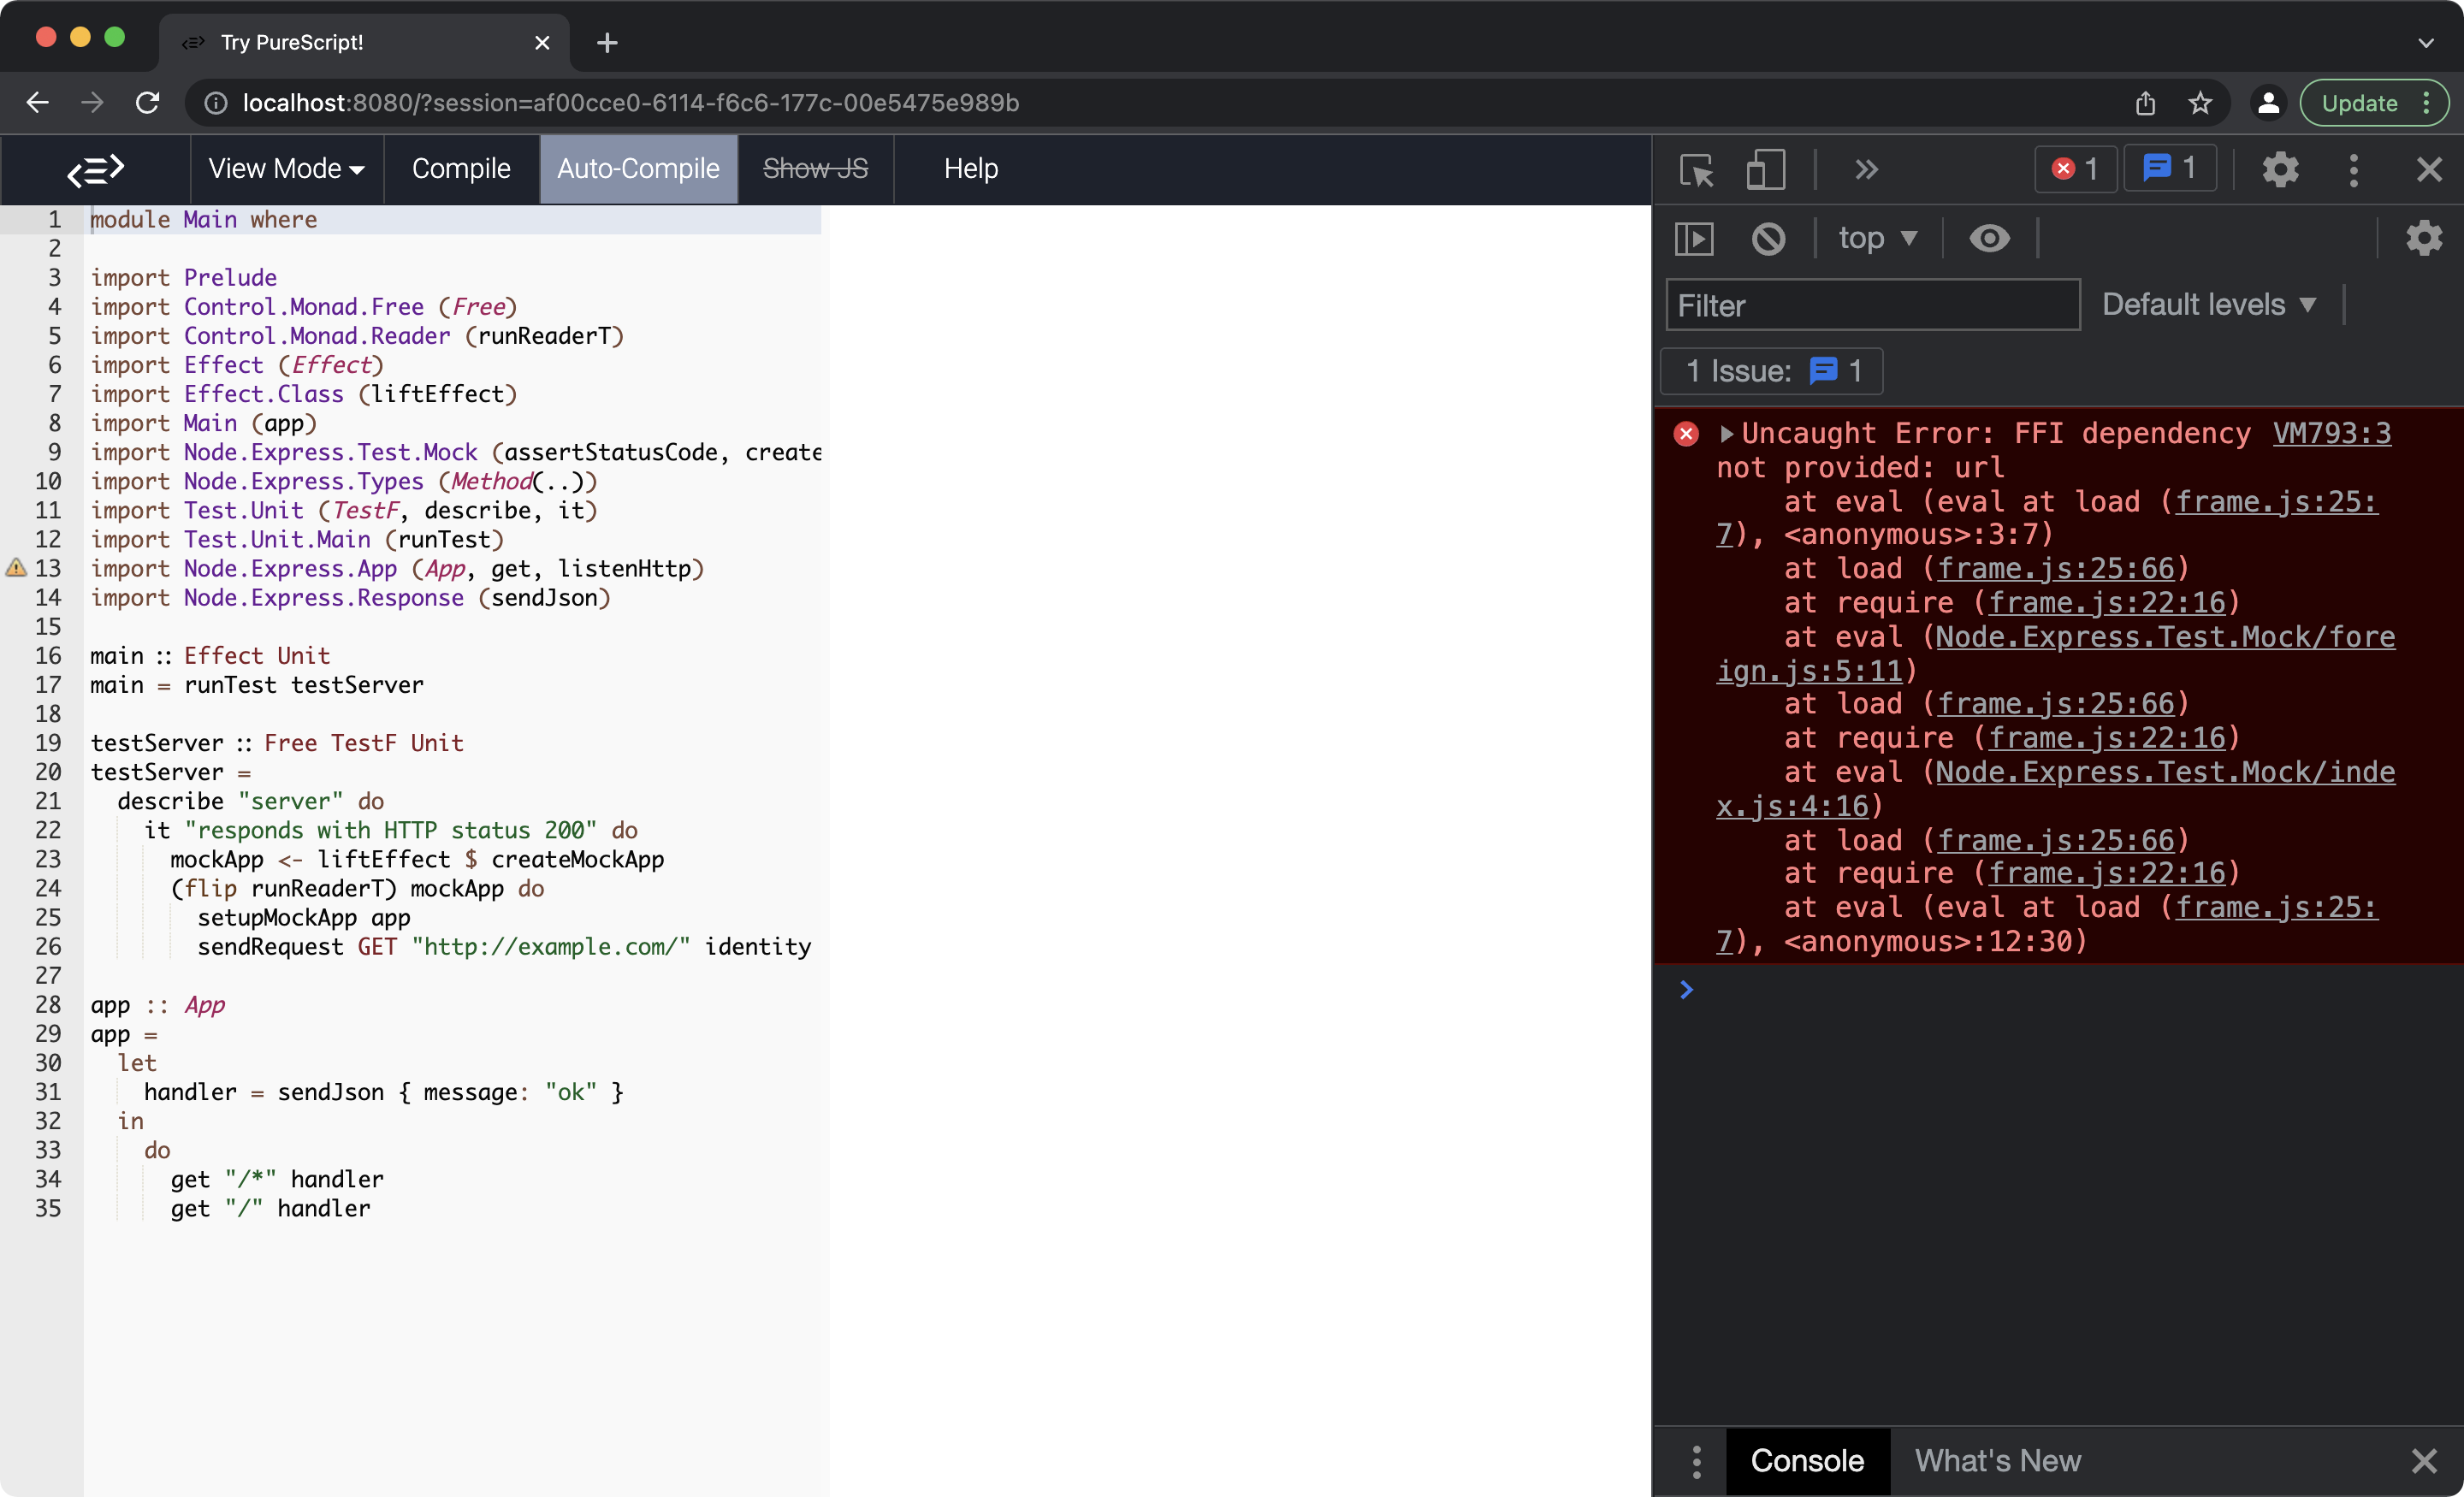This screenshot has width=2464, height=1497.
Task: Open DevTools settings gear
Action: tap(2280, 169)
